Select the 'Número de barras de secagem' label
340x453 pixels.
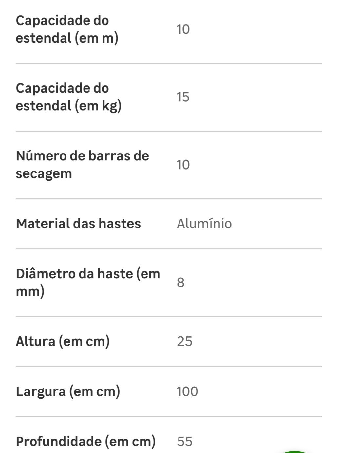(x=82, y=165)
